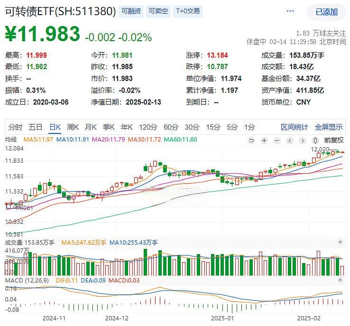The width and height of the screenshot is (350, 326).
Task: Switch to the 五日 tab
Action: [x=35, y=127]
